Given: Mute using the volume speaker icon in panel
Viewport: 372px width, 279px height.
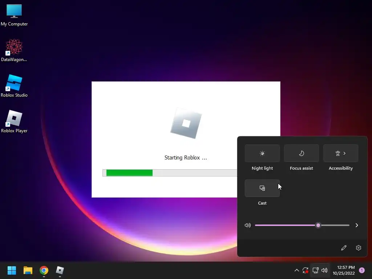Looking at the screenshot, I should click(x=248, y=225).
